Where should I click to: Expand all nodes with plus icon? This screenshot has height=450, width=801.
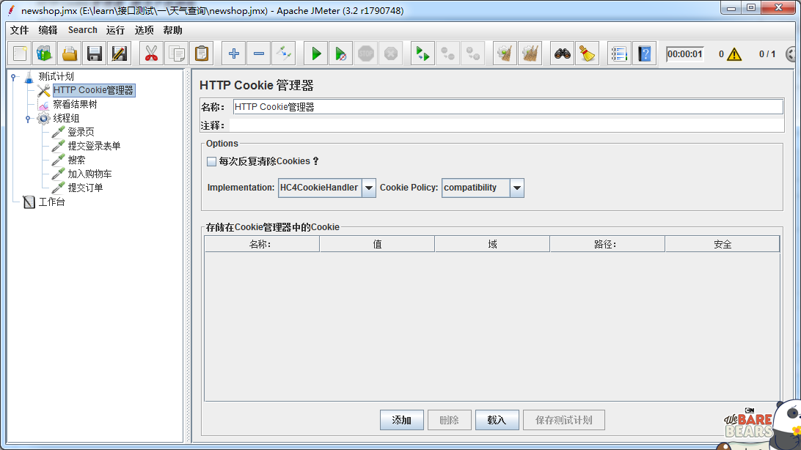(234, 54)
